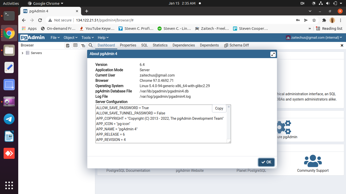The height and width of the screenshot is (194, 346).
Task: Close the pgAdmin 4 browser tab
Action: click(78, 11)
